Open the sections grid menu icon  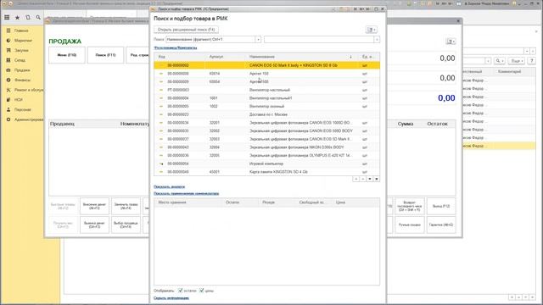tap(7, 17)
